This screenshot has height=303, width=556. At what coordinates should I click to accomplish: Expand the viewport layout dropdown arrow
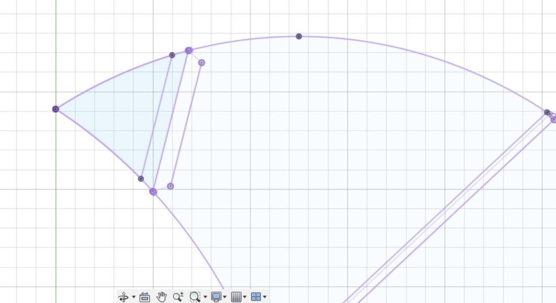(264, 297)
